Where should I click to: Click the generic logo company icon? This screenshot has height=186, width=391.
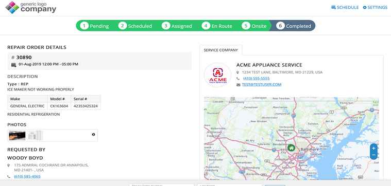12,8
